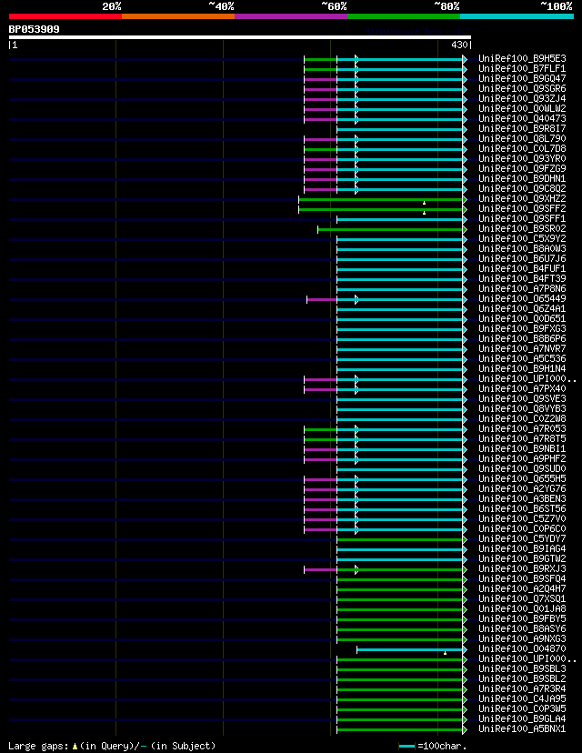This screenshot has width=582, height=753.
Task: Select the UniRef100_Q8L790 label
Action: click(x=523, y=139)
